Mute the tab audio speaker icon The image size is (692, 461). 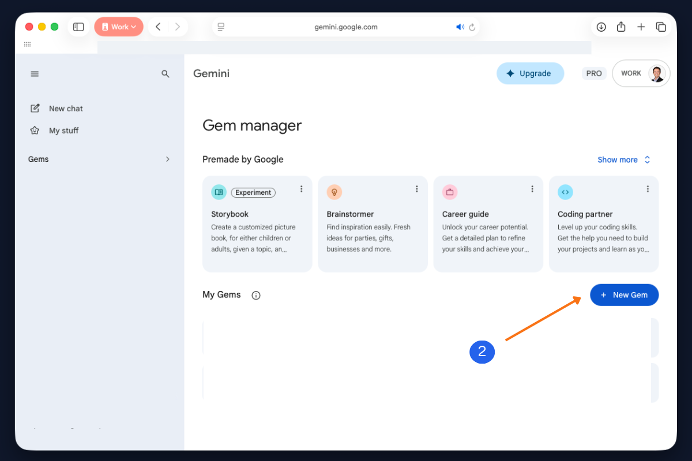pos(460,27)
